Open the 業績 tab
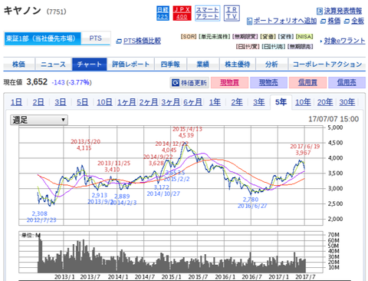Image resolution: width=368 pixels, height=281 pixels. [203, 64]
